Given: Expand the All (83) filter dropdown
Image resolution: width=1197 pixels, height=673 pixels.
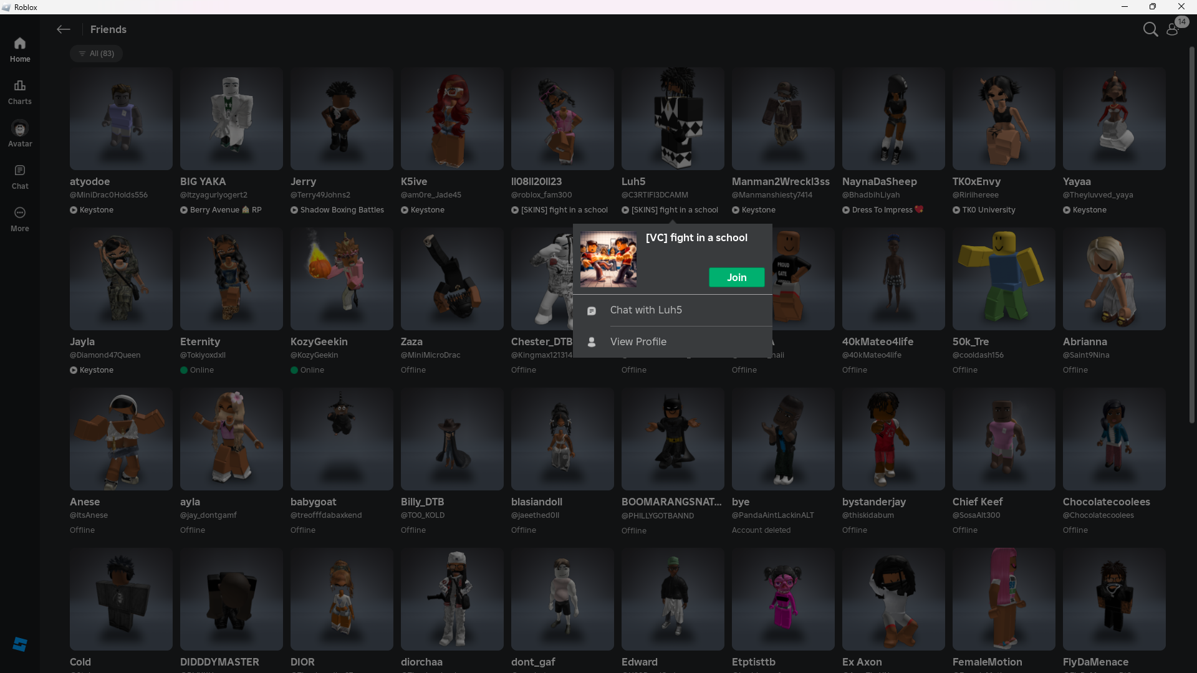Looking at the screenshot, I should (x=96, y=54).
